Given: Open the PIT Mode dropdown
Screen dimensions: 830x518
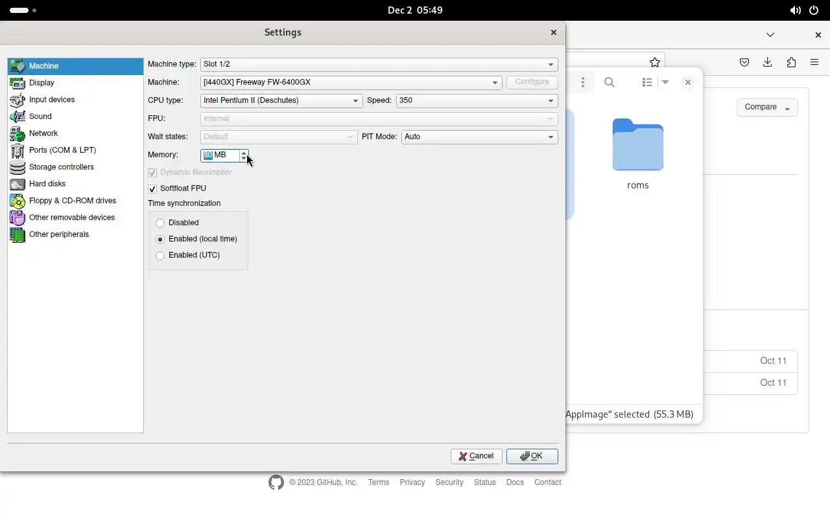Looking at the screenshot, I should (480, 137).
